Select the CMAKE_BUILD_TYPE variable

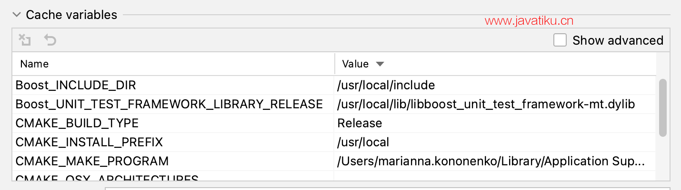click(77, 123)
